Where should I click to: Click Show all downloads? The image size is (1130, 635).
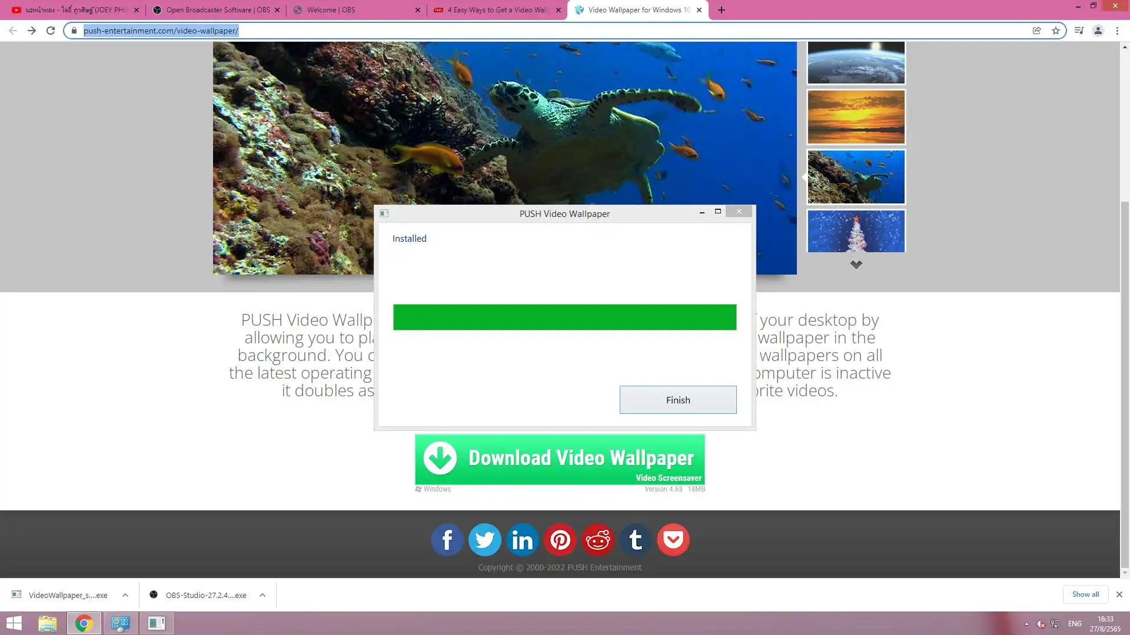(x=1085, y=594)
